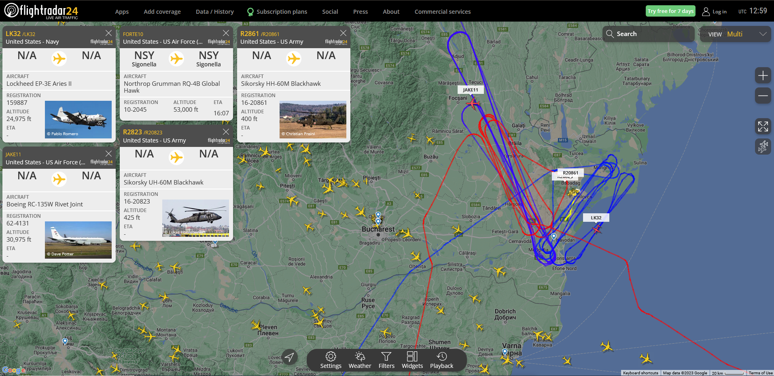Open the Data / History menu
Screen dimensions: 774x376
click(215, 12)
